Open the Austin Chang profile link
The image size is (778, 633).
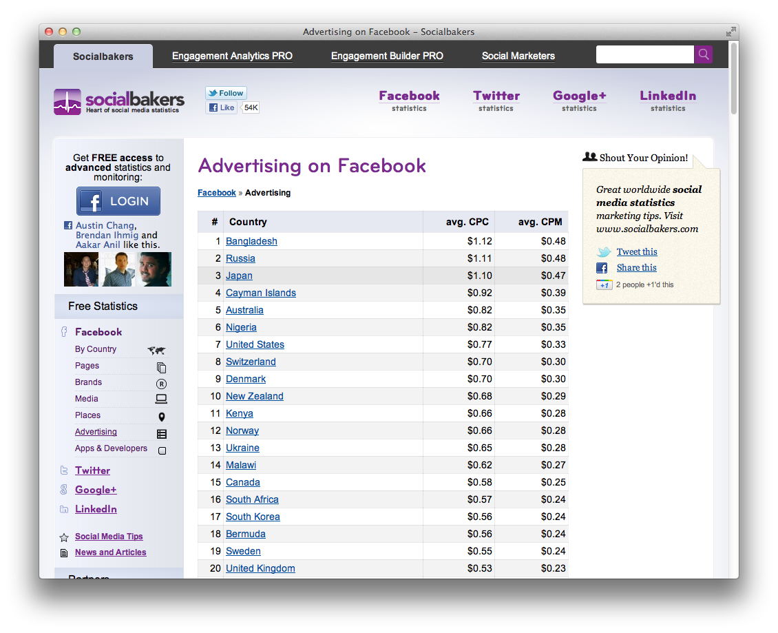pos(105,225)
